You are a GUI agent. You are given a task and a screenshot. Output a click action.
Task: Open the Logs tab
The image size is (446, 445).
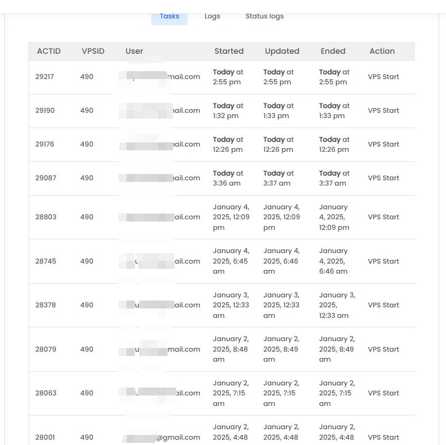coord(212,16)
